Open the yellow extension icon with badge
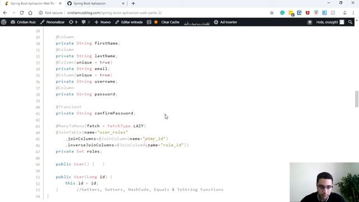359x202 pixels. (291, 13)
